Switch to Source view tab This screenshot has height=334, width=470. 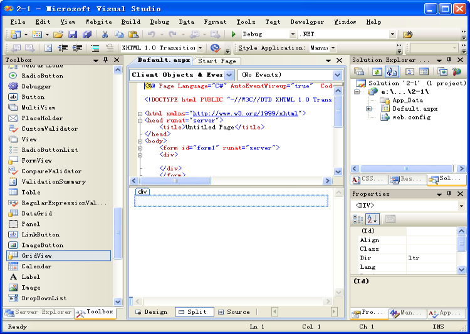234,312
